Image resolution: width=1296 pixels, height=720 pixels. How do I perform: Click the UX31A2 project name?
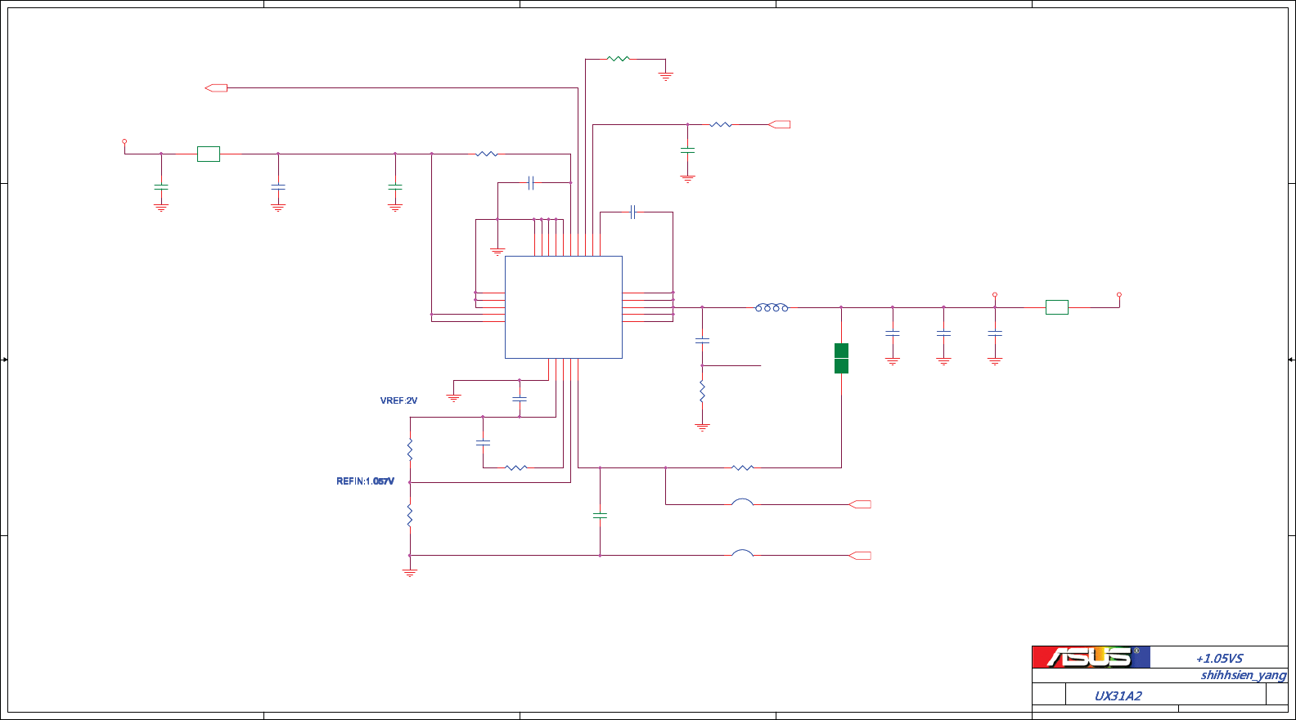point(1118,696)
